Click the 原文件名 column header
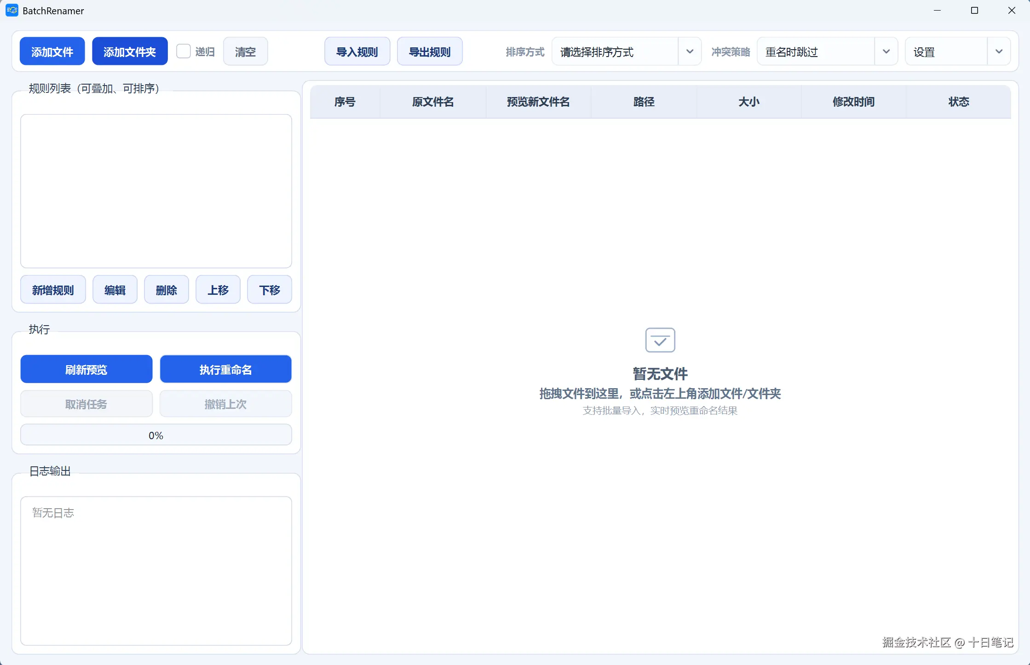The image size is (1030, 665). pyautogui.click(x=432, y=102)
